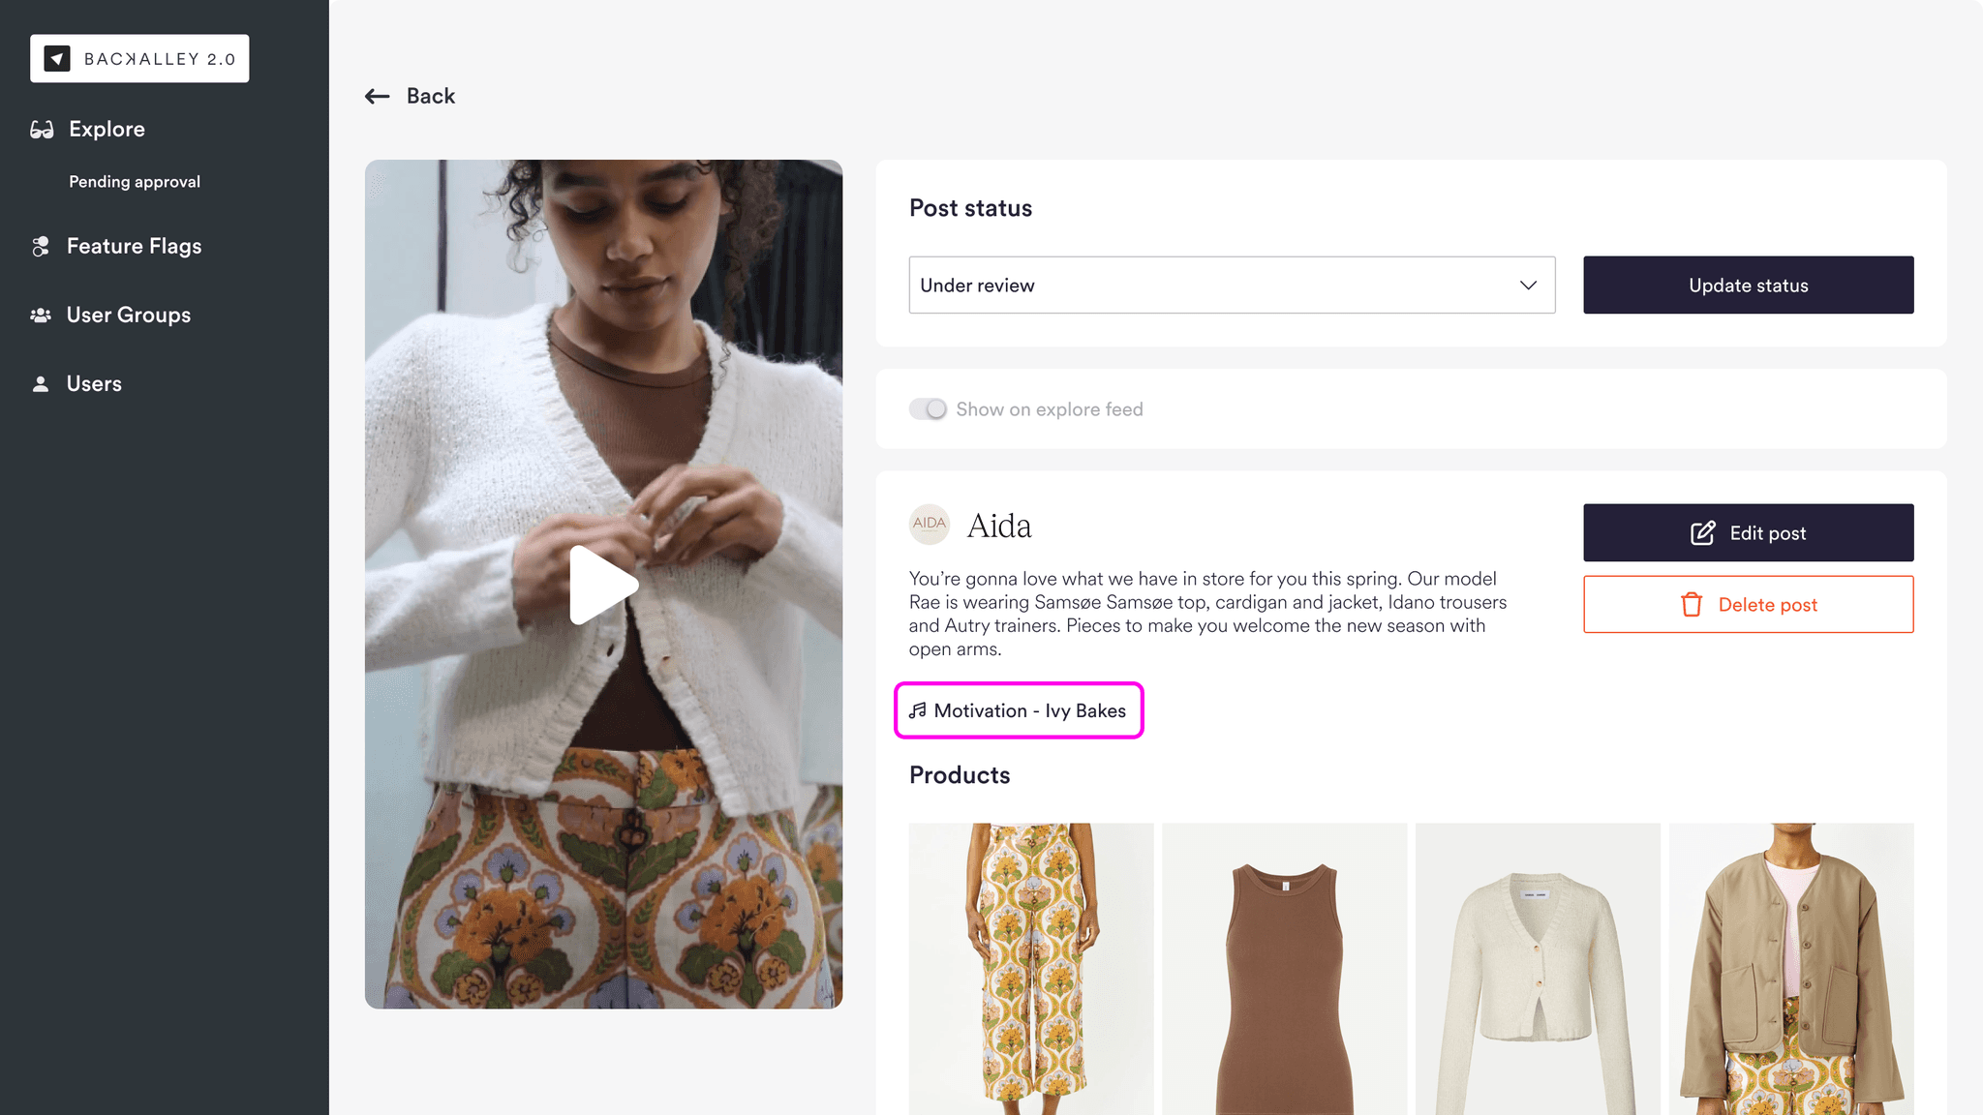1983x1115 pixels.
Task: Click the Delete post button
Action: 1748,605
